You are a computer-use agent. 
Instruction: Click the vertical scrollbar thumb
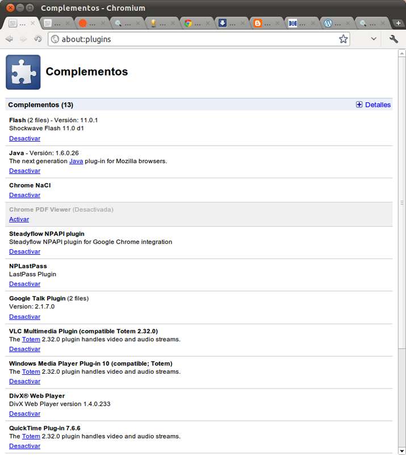(402, 202)
